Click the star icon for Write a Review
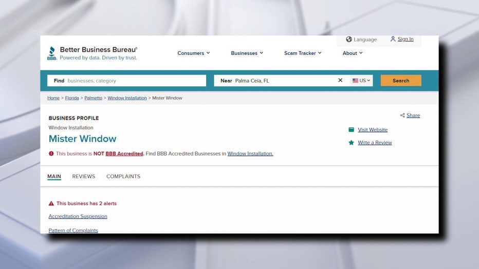479x269 pixels. click(x=352, y=143)
